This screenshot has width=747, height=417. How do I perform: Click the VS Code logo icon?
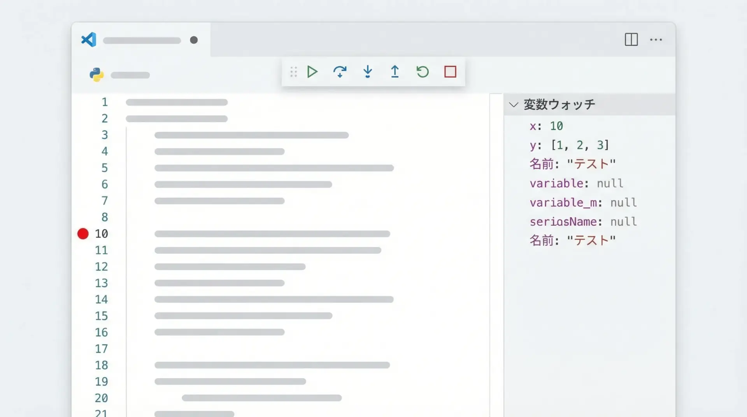pyautogui.click(x=89, y=40)
